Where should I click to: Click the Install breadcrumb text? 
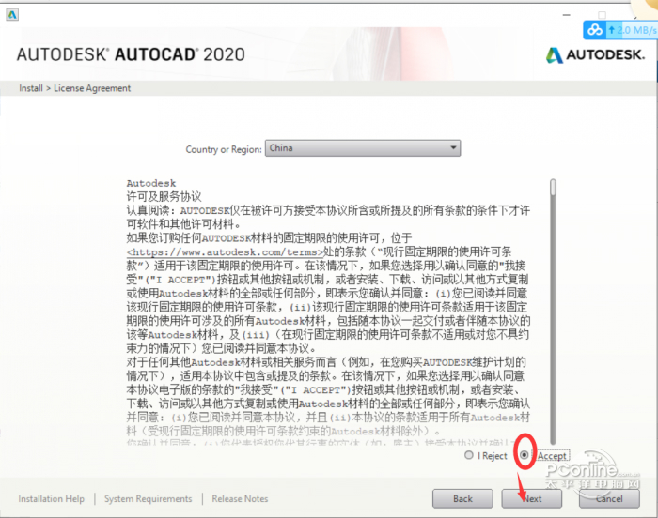tap(31, 88)
